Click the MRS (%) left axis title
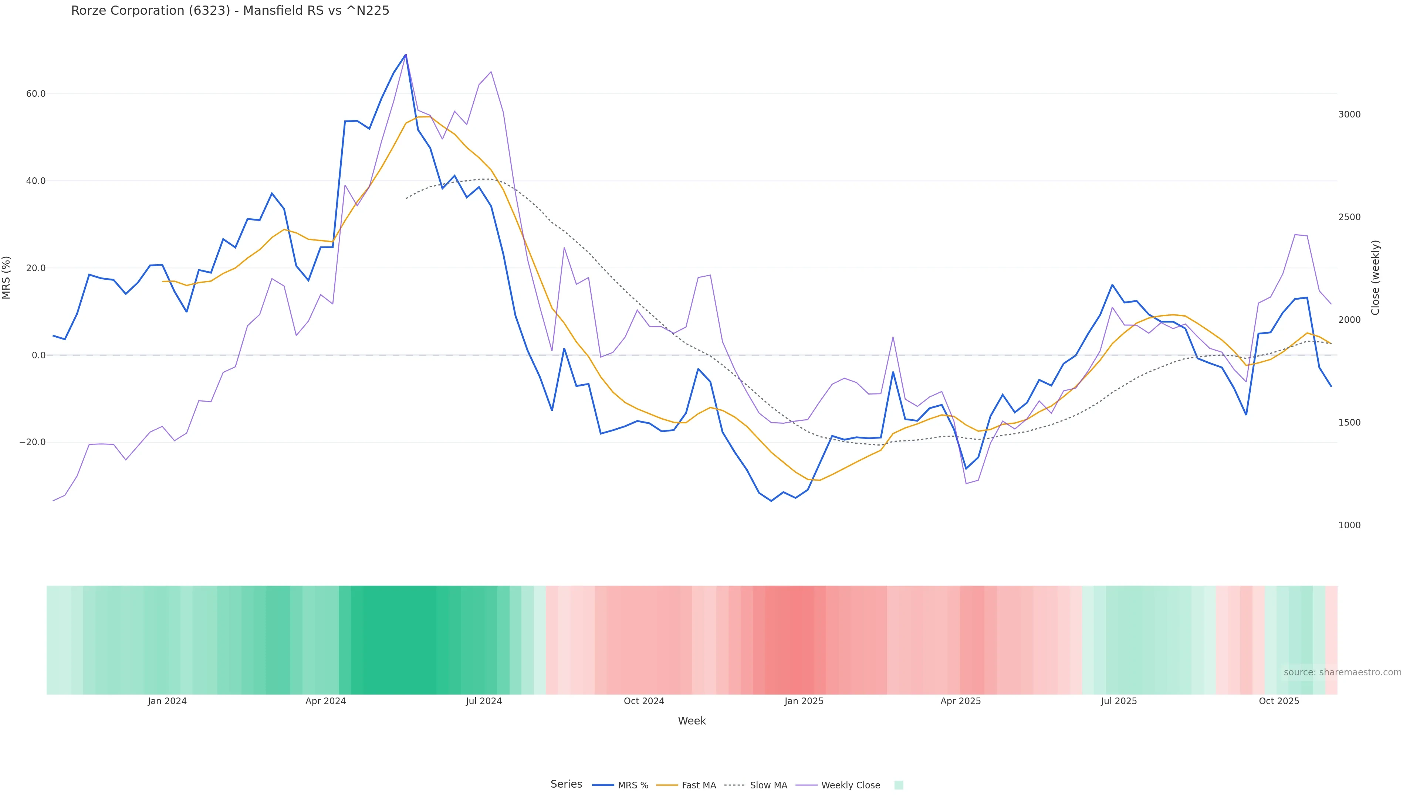This screenshot has width=1420, height=798. click(7, 277)
